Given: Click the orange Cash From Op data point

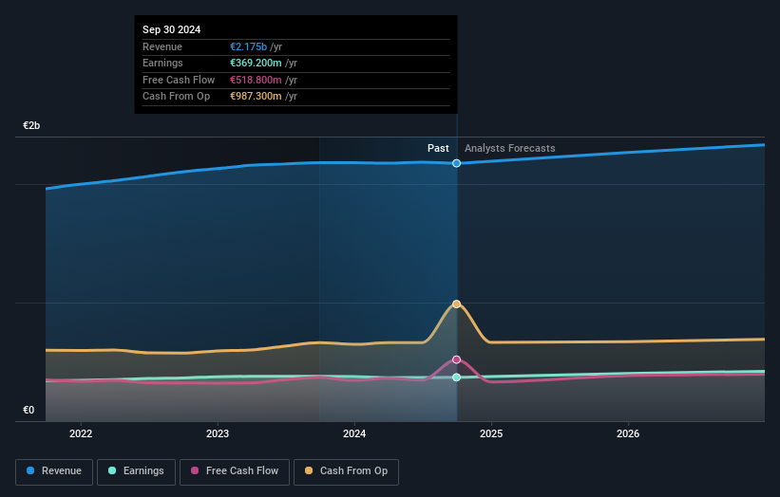Looking at the screenshot, I should coord(456,304).
